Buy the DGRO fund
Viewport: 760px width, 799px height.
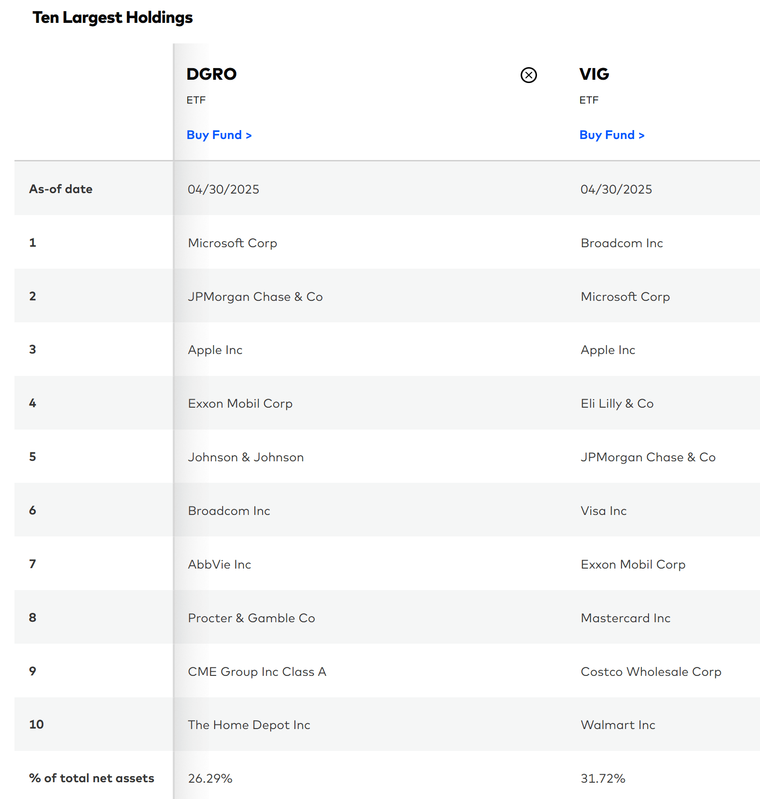[219, 135]
